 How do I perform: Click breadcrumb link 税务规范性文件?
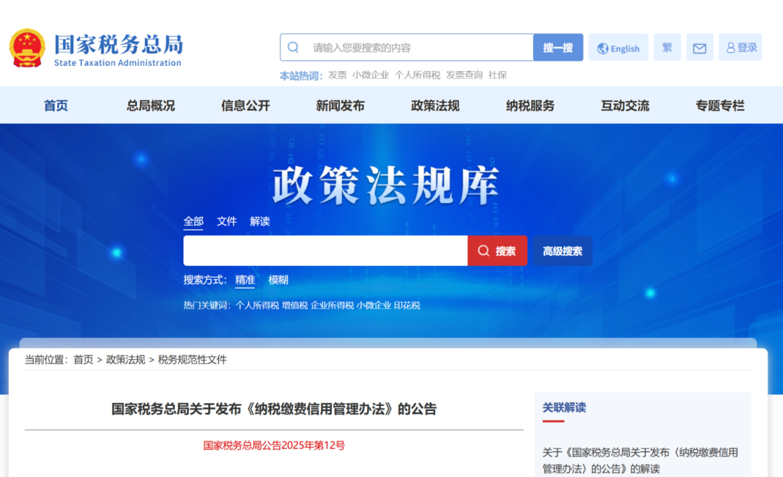[x=192, y=360]
